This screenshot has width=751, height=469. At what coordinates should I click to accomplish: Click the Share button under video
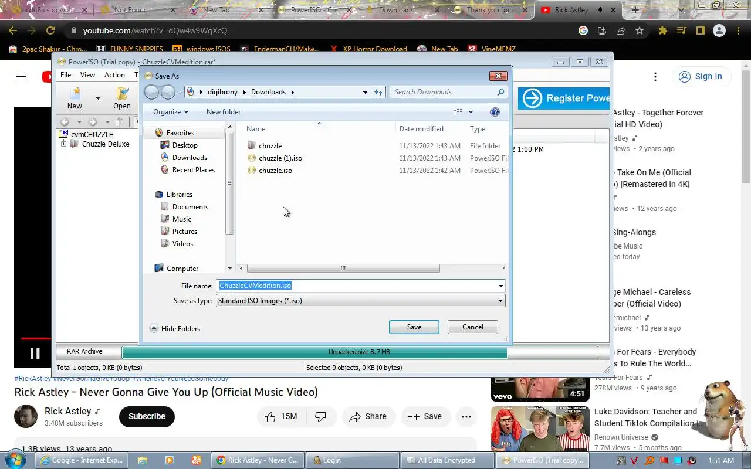coord(367,416)
